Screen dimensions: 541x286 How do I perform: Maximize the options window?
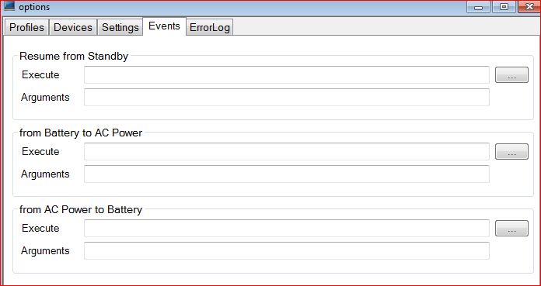pos(504,7)
